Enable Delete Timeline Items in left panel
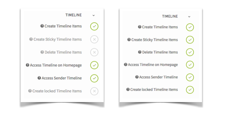Screen dimensions: 227x113 point(94,52)
